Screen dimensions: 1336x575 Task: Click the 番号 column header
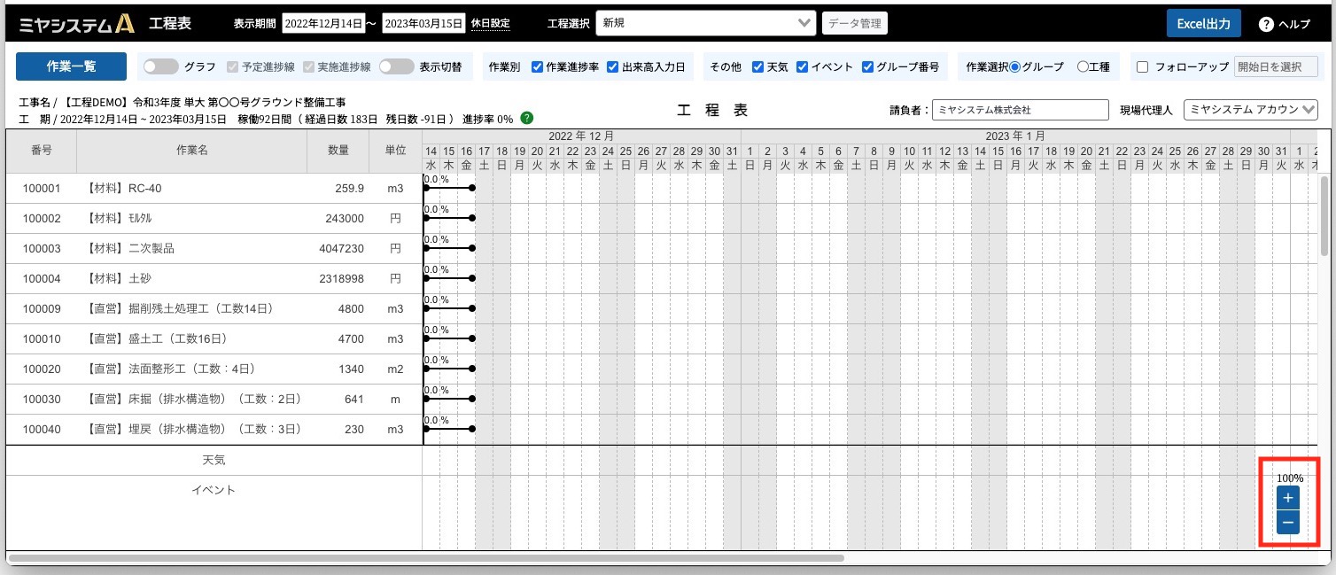point(41,151)
